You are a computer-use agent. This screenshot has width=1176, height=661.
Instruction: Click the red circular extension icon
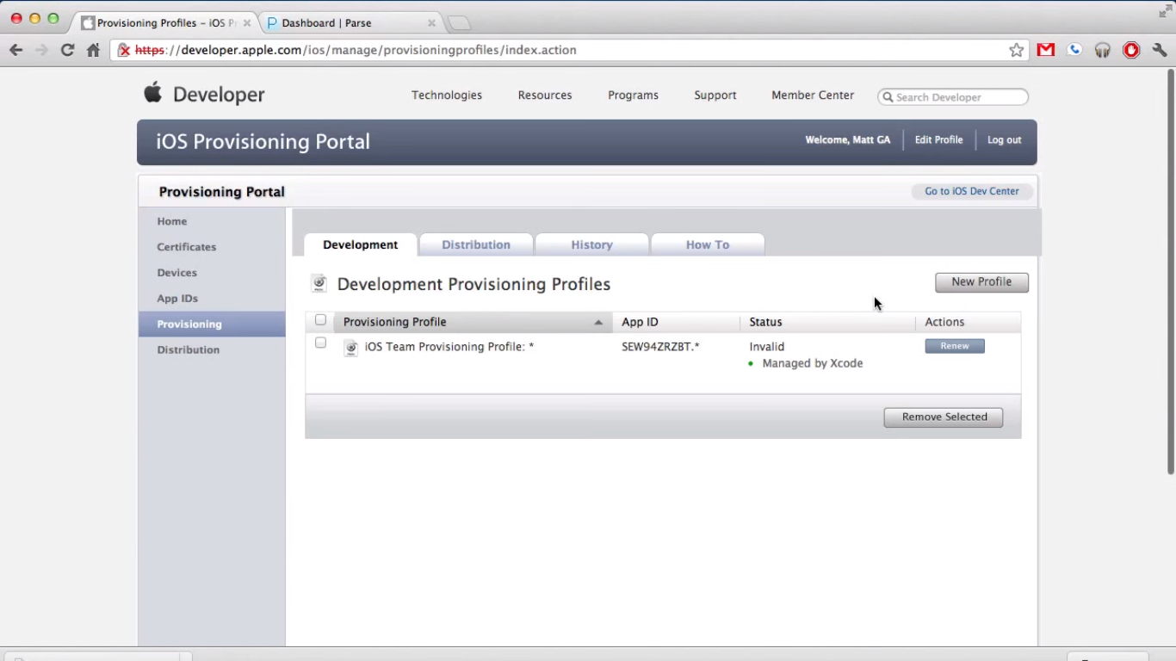[x=1131, y=50]
